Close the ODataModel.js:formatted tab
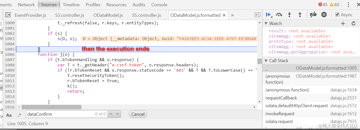 pos(224,15)
